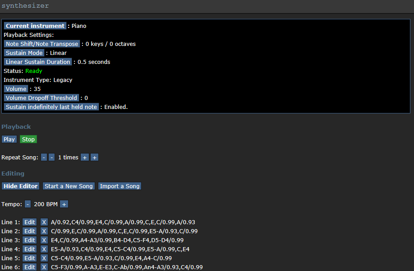The width and height of the screenshot is (414, 271).
Task: Open the Current instrument selector
Action: point(35,26)
